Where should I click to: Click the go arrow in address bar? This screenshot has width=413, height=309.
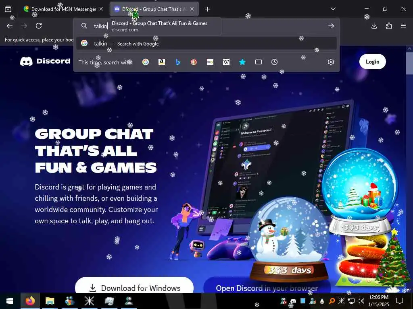click(x=331, y=26)
